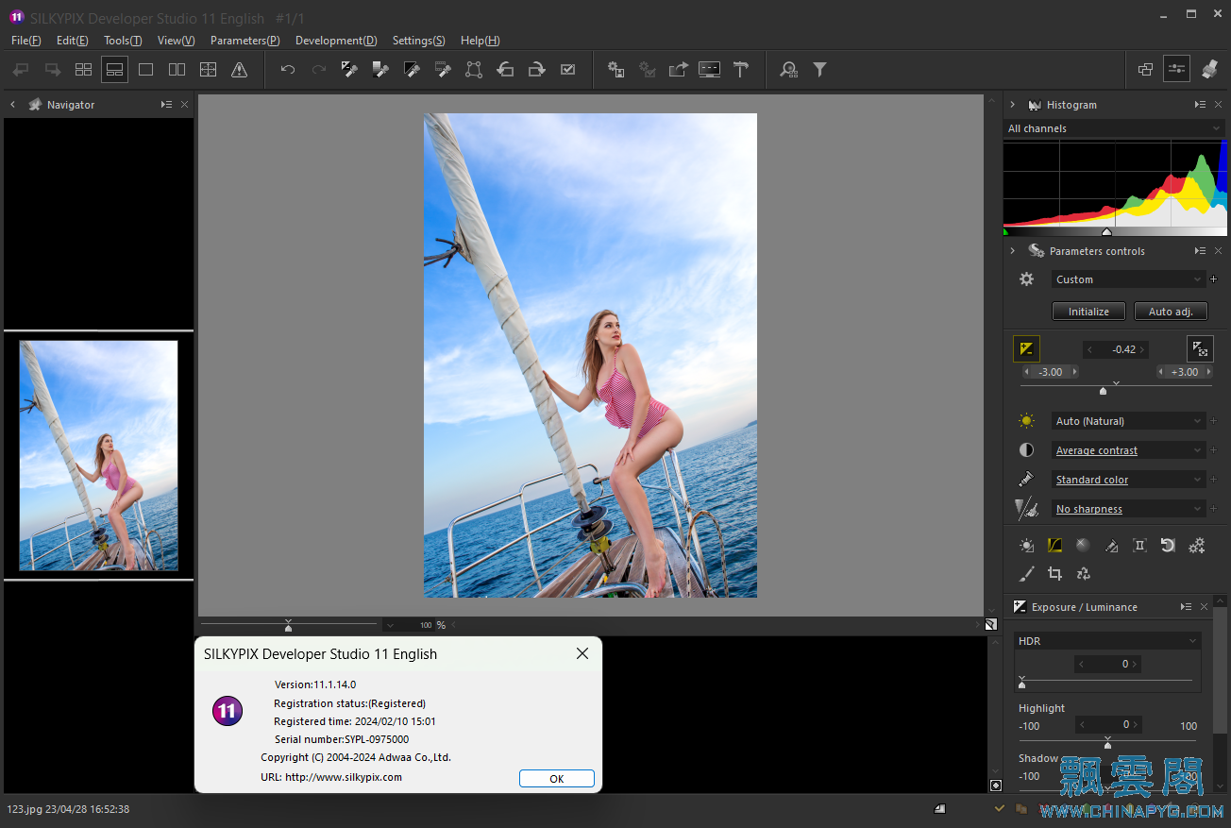Open the No sharpness dropdown
This screenshot has height=828, width=1231.
click(1128, 509)
